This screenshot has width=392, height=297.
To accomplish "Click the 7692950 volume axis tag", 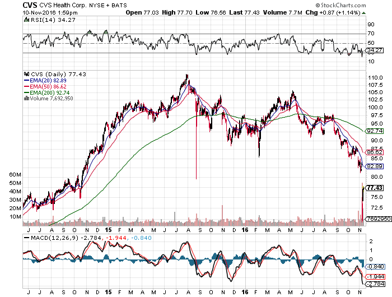I will [378, 219].
